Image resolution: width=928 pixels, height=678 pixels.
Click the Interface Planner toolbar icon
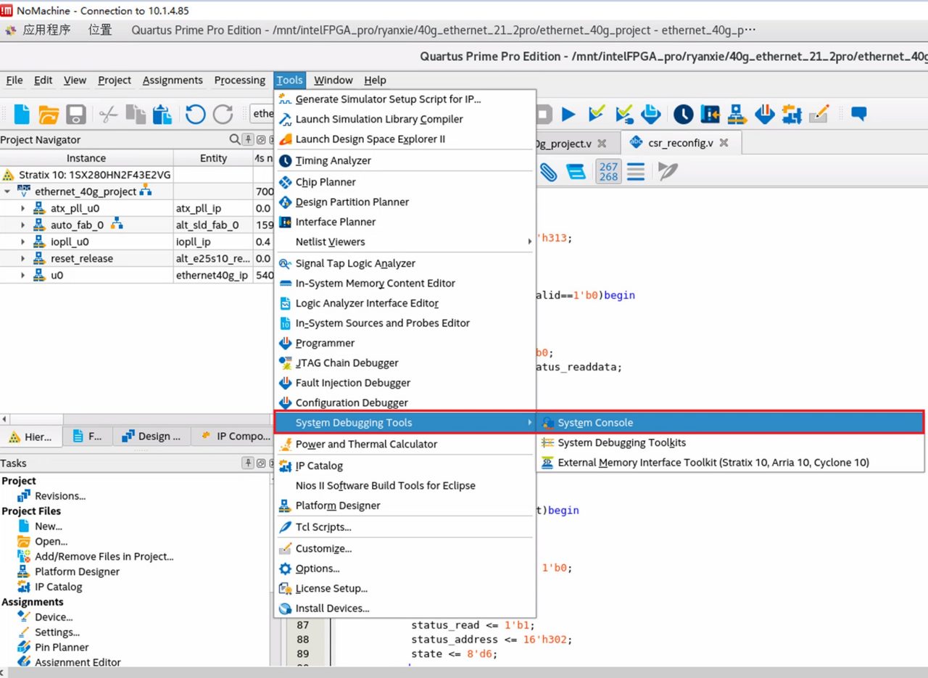(710, 114)
